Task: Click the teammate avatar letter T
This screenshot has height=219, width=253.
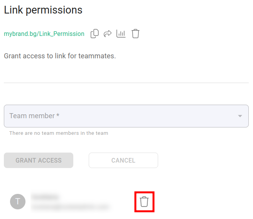Action: pos(18,202)
